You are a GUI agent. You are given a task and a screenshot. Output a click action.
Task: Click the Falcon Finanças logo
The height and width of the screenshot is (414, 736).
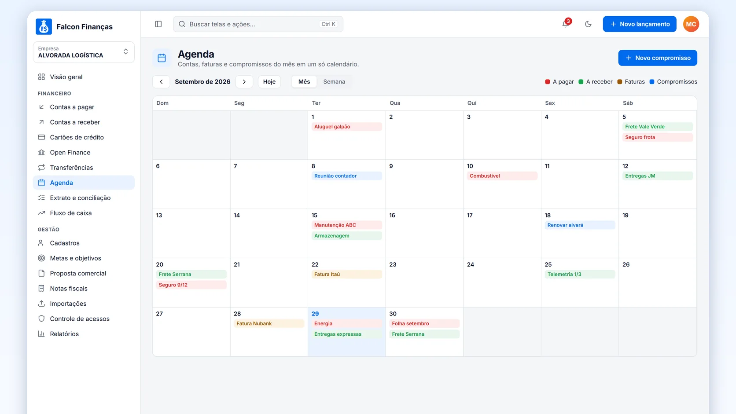[44, 27]
